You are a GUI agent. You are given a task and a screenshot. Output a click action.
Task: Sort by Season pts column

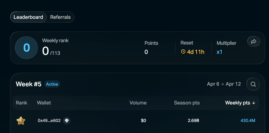[x=187, y=103]
